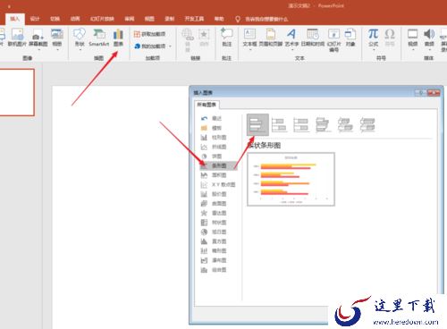
Task: Select Bar chart (条形图) in chart list
Action: (x=218, y=165)
